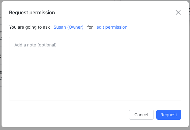Focus the Add a note text area
Viewport: 190px width, 130px height.
(95, 69)
